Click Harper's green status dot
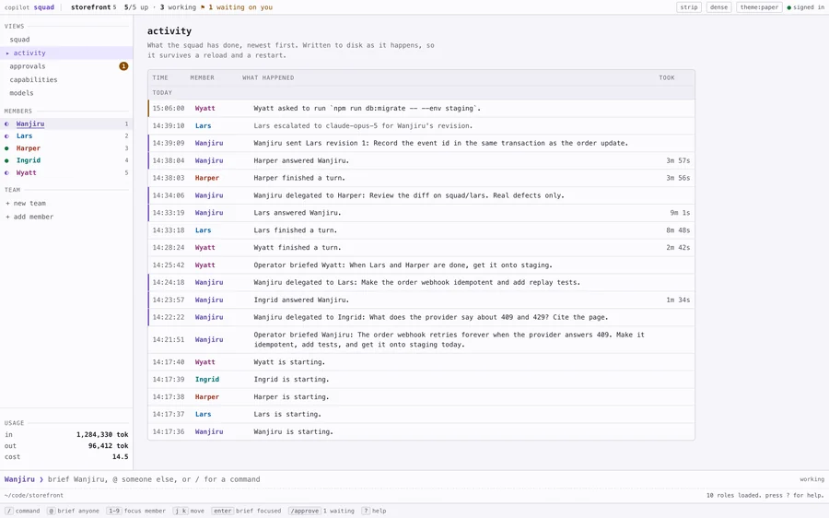 click(x=6, y=148)
